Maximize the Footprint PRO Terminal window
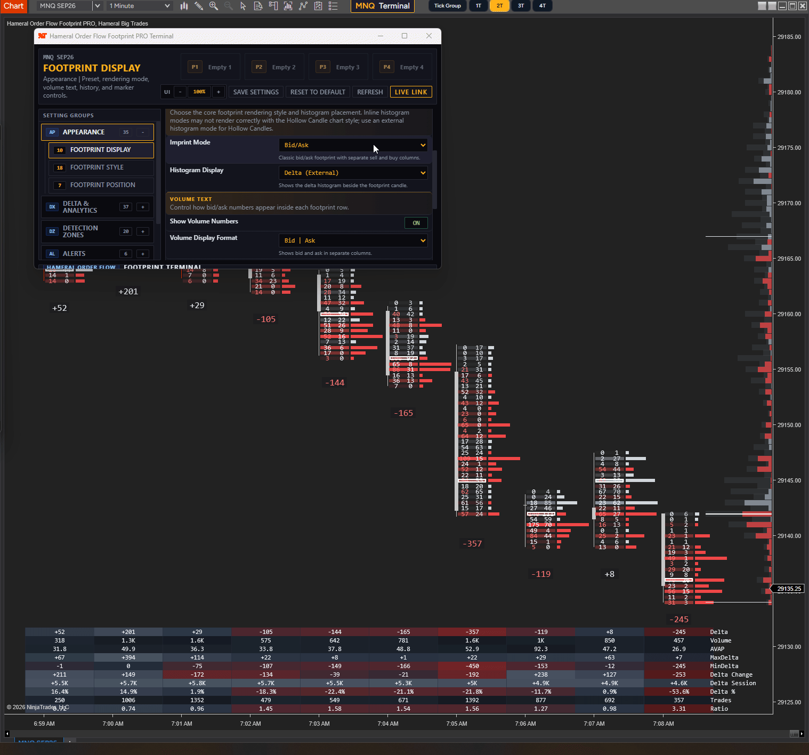Image resolution: width=809 pixels, height=755 pixels. tap(404, 36)
